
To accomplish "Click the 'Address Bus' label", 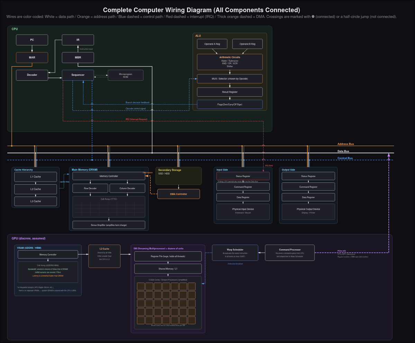I will (x=345, y=144).
